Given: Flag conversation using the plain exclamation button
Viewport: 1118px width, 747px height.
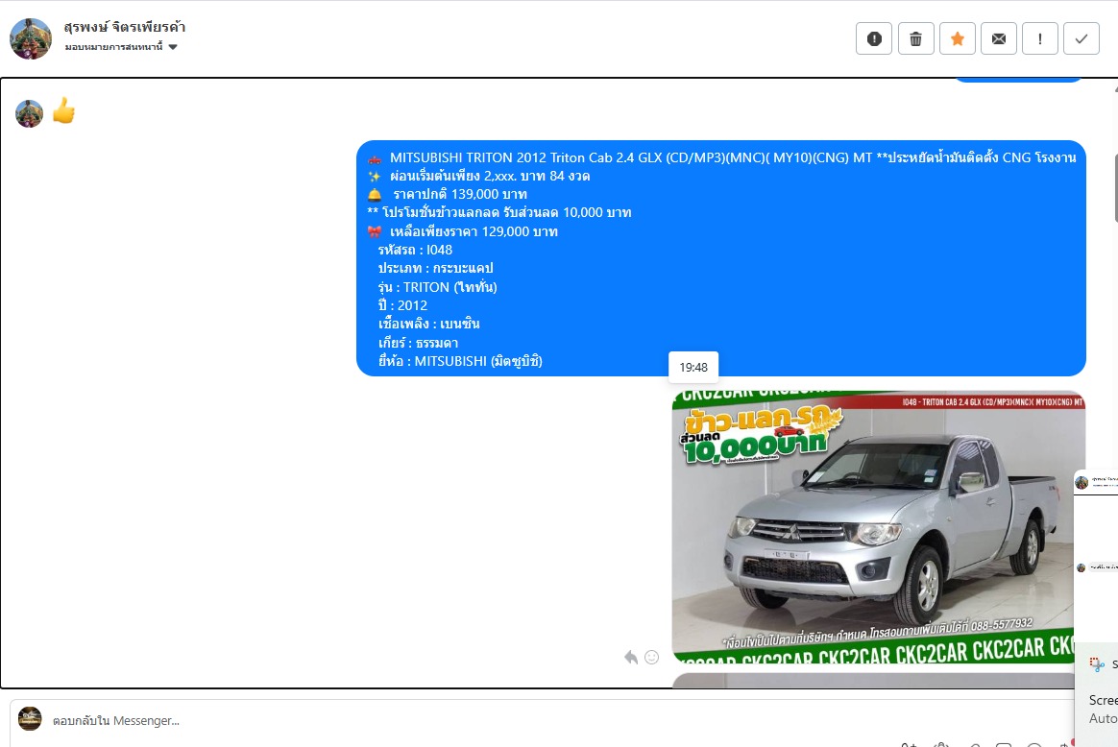Looking at the screenshot, I should coord(1039,38).
